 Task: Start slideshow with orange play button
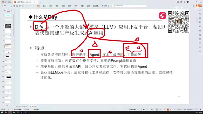point(168,110)
